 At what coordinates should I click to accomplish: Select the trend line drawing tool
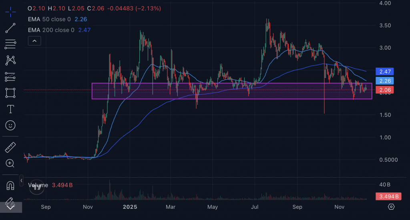[x=10, y=28]
